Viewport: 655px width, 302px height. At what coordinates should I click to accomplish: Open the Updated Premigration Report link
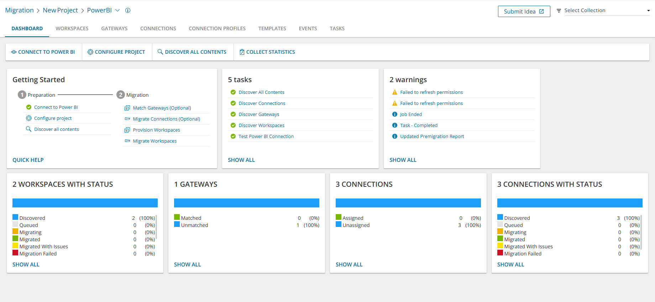pos(432,136)
